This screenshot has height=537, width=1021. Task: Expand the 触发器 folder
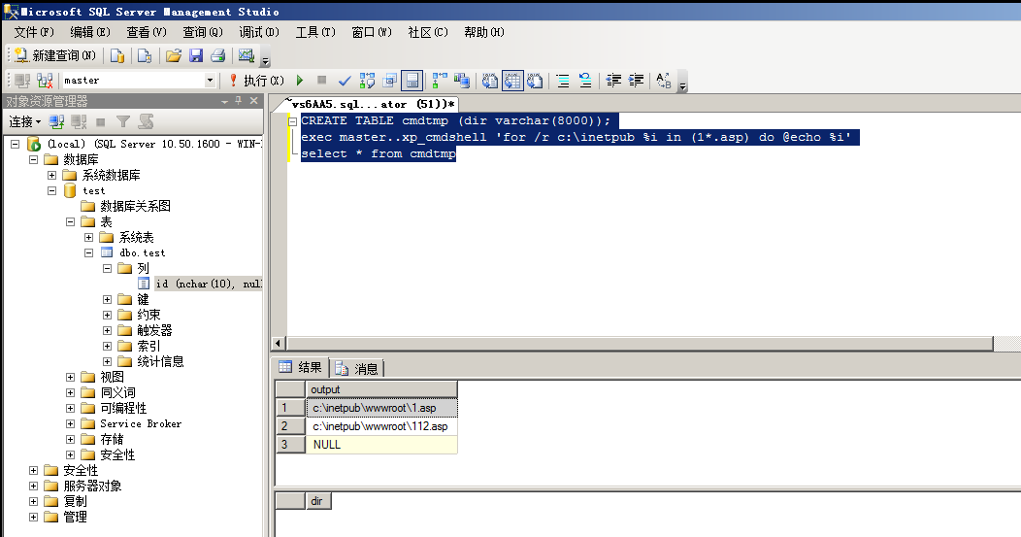coord(107,330)
